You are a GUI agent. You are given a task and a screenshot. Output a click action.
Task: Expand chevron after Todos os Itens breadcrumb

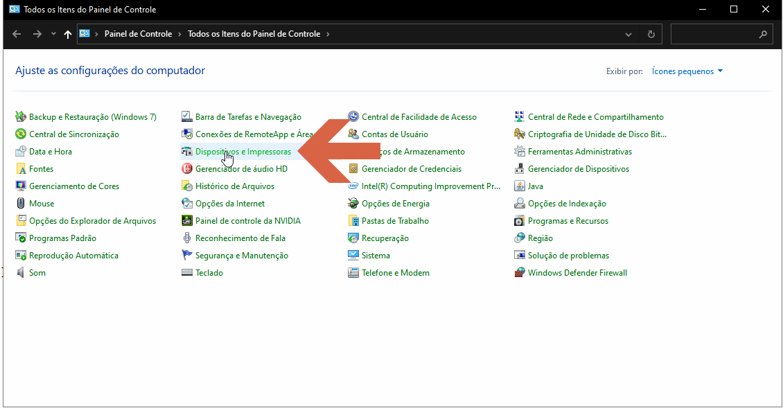coord(328,34)
